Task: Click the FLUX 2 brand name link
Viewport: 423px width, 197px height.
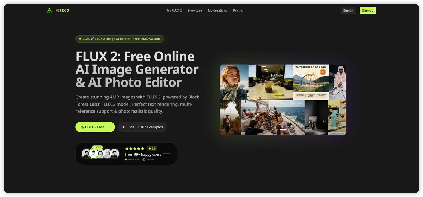Action: point(62,11)
